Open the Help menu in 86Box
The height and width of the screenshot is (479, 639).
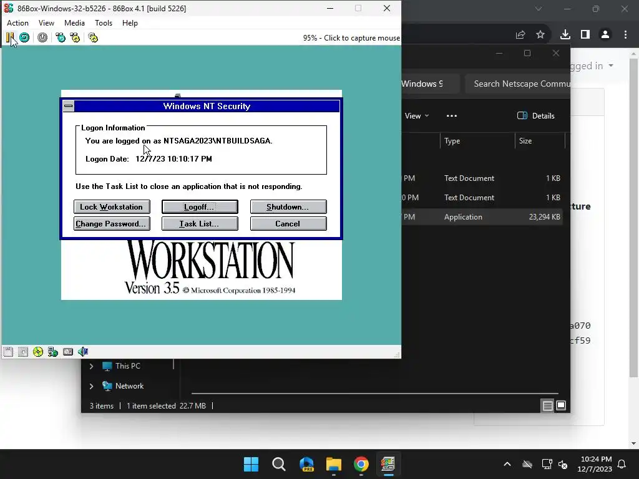click(130, 23)
